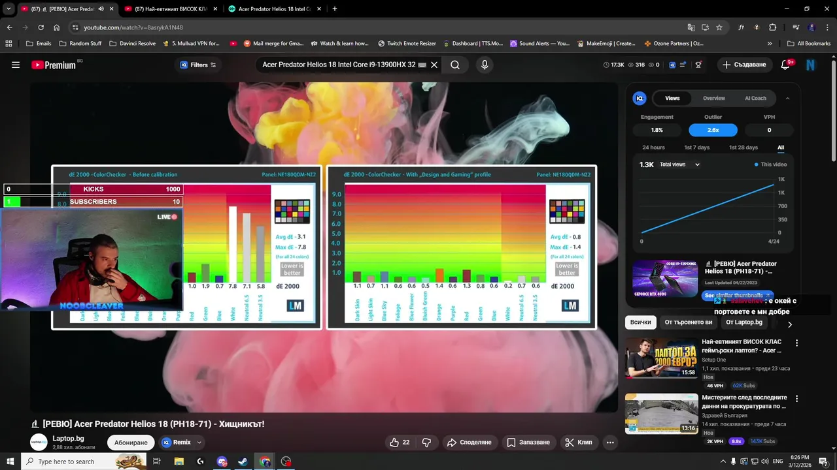Show hidden system tray icons
This screenshot has height=470, width=837.
click(723, 462)
